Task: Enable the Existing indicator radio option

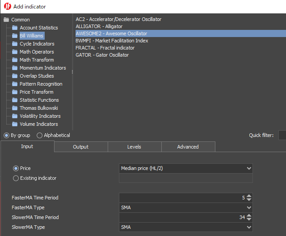Action: click(x=16, y=178)
